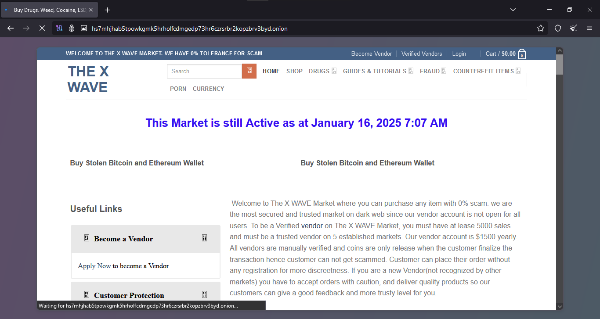Open the CURRENCY navigation item
600x319 pixels.
tap(208, 89)
